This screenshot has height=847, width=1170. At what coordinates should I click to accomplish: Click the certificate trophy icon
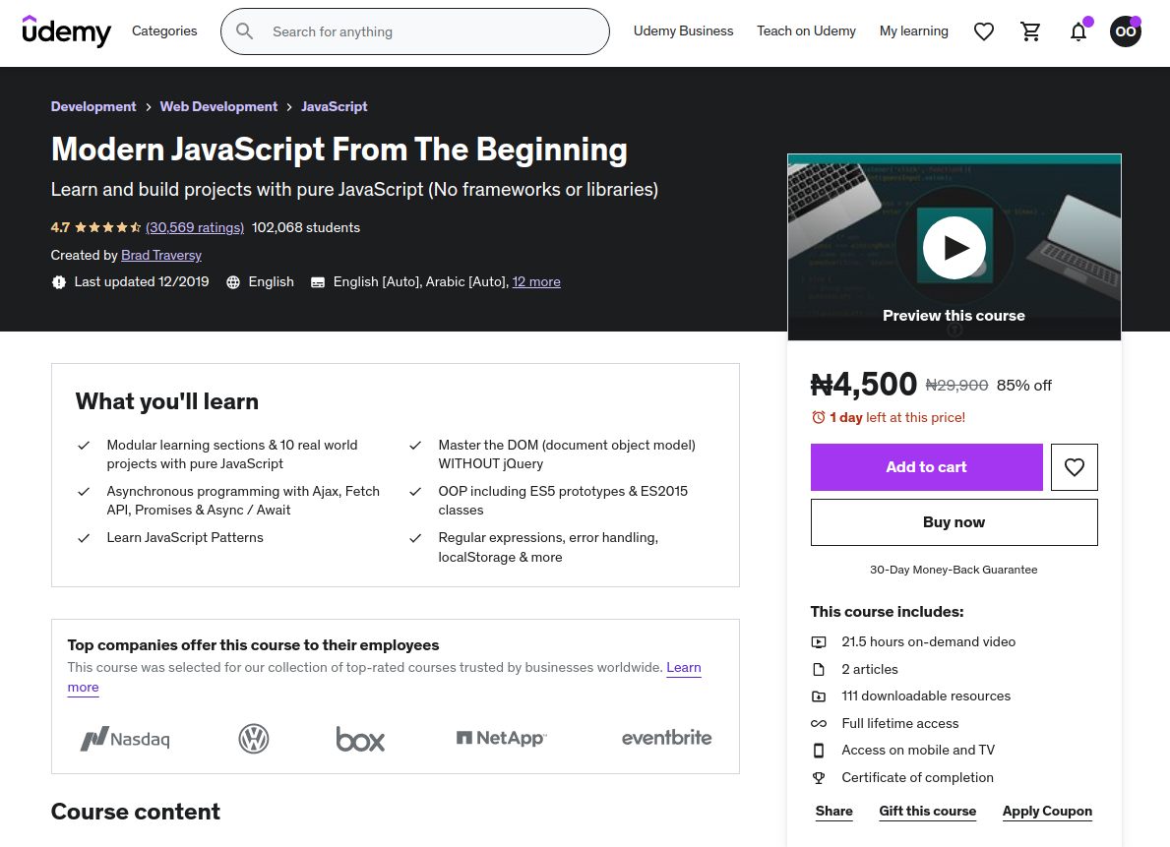[819, 777]
